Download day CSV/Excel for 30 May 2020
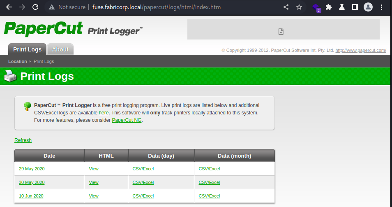This screenshot has height=207, width=392. pyautogui.click(x=143, y=182)
